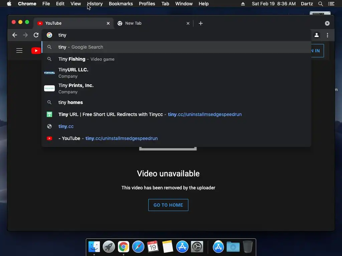
Task: Click the YouTube favicon in last suggestion
Action: pyautogui.click(x=49, y=138)
